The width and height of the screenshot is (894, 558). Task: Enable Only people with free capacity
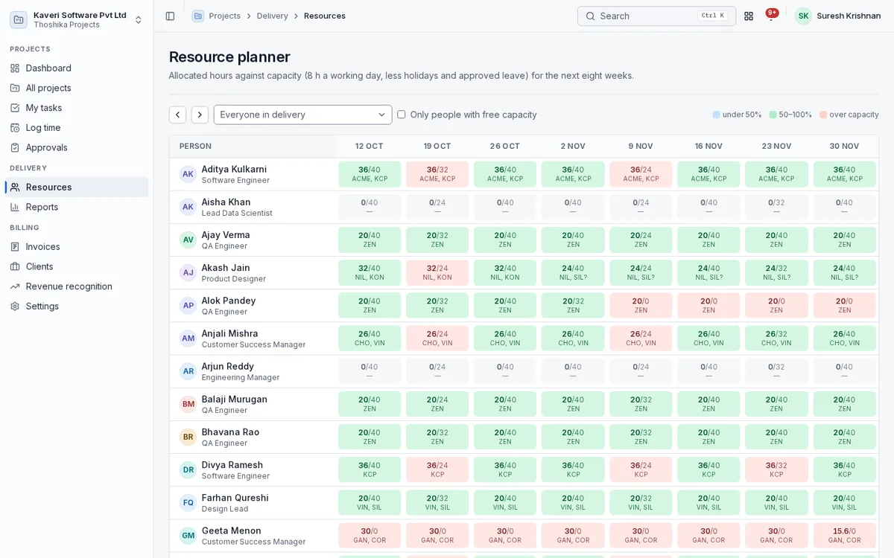click(402, 115)
